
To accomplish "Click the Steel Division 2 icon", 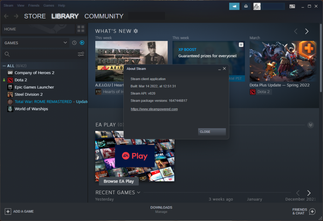I will tap(10, 94).
